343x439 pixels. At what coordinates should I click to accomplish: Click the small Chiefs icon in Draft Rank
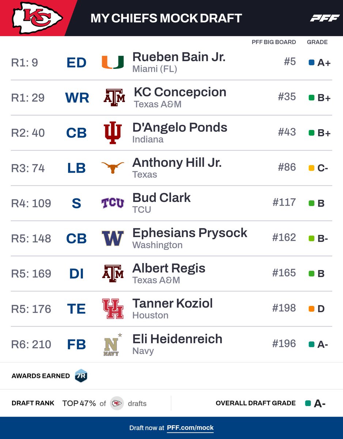117,403
